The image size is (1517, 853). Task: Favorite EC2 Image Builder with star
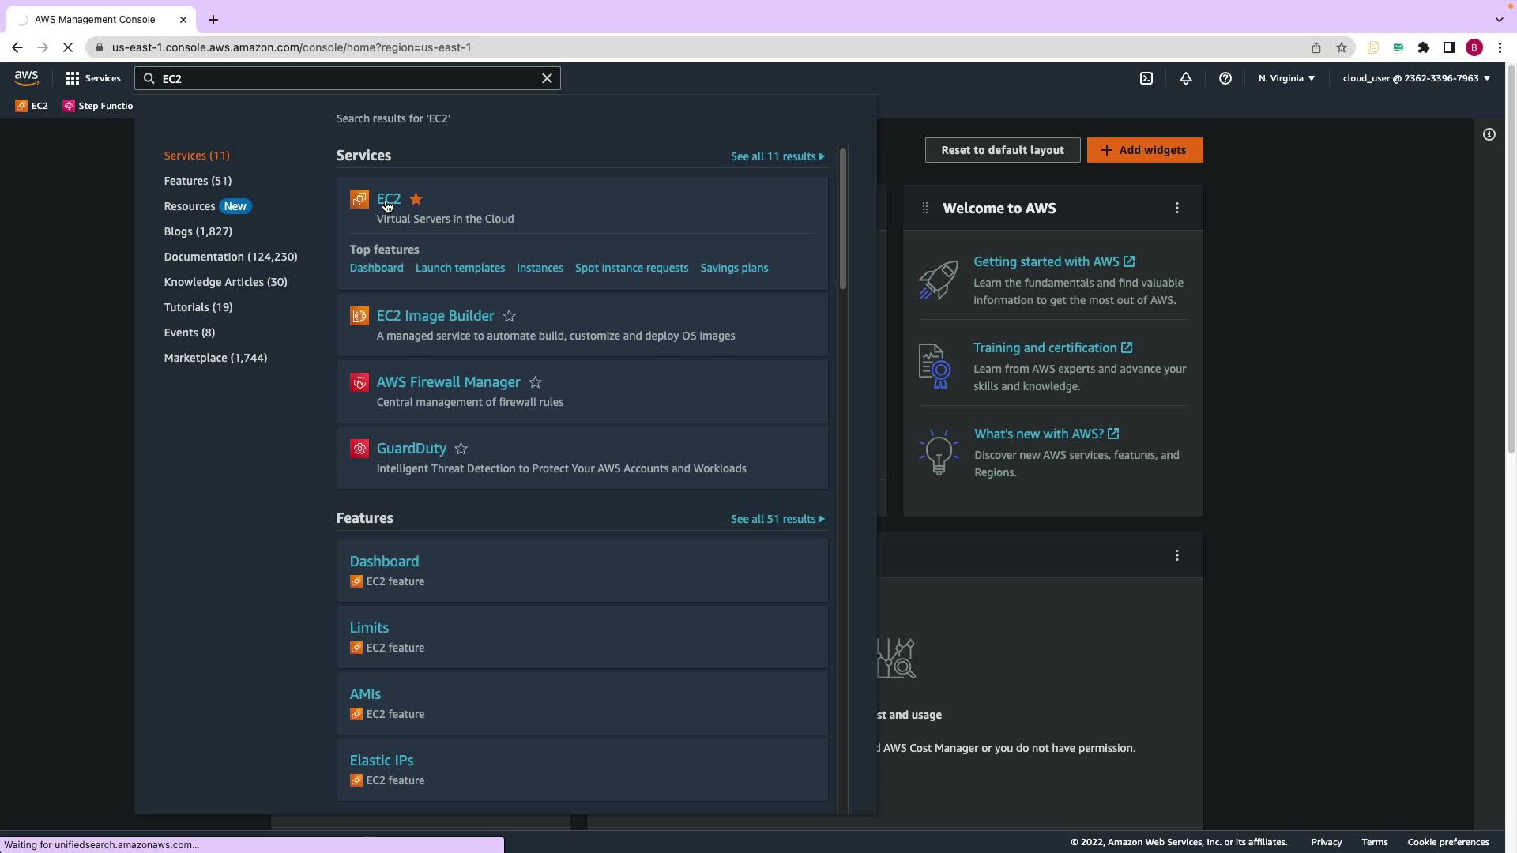click(x=510, y=316)
